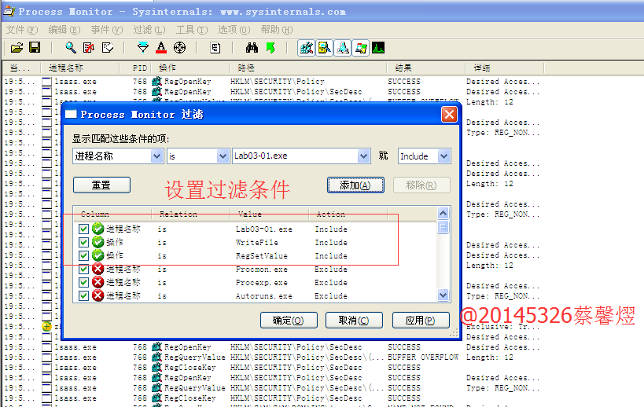Click the binoculars Find icon
This screenshot has height=407, width=644.
[252, 48]
